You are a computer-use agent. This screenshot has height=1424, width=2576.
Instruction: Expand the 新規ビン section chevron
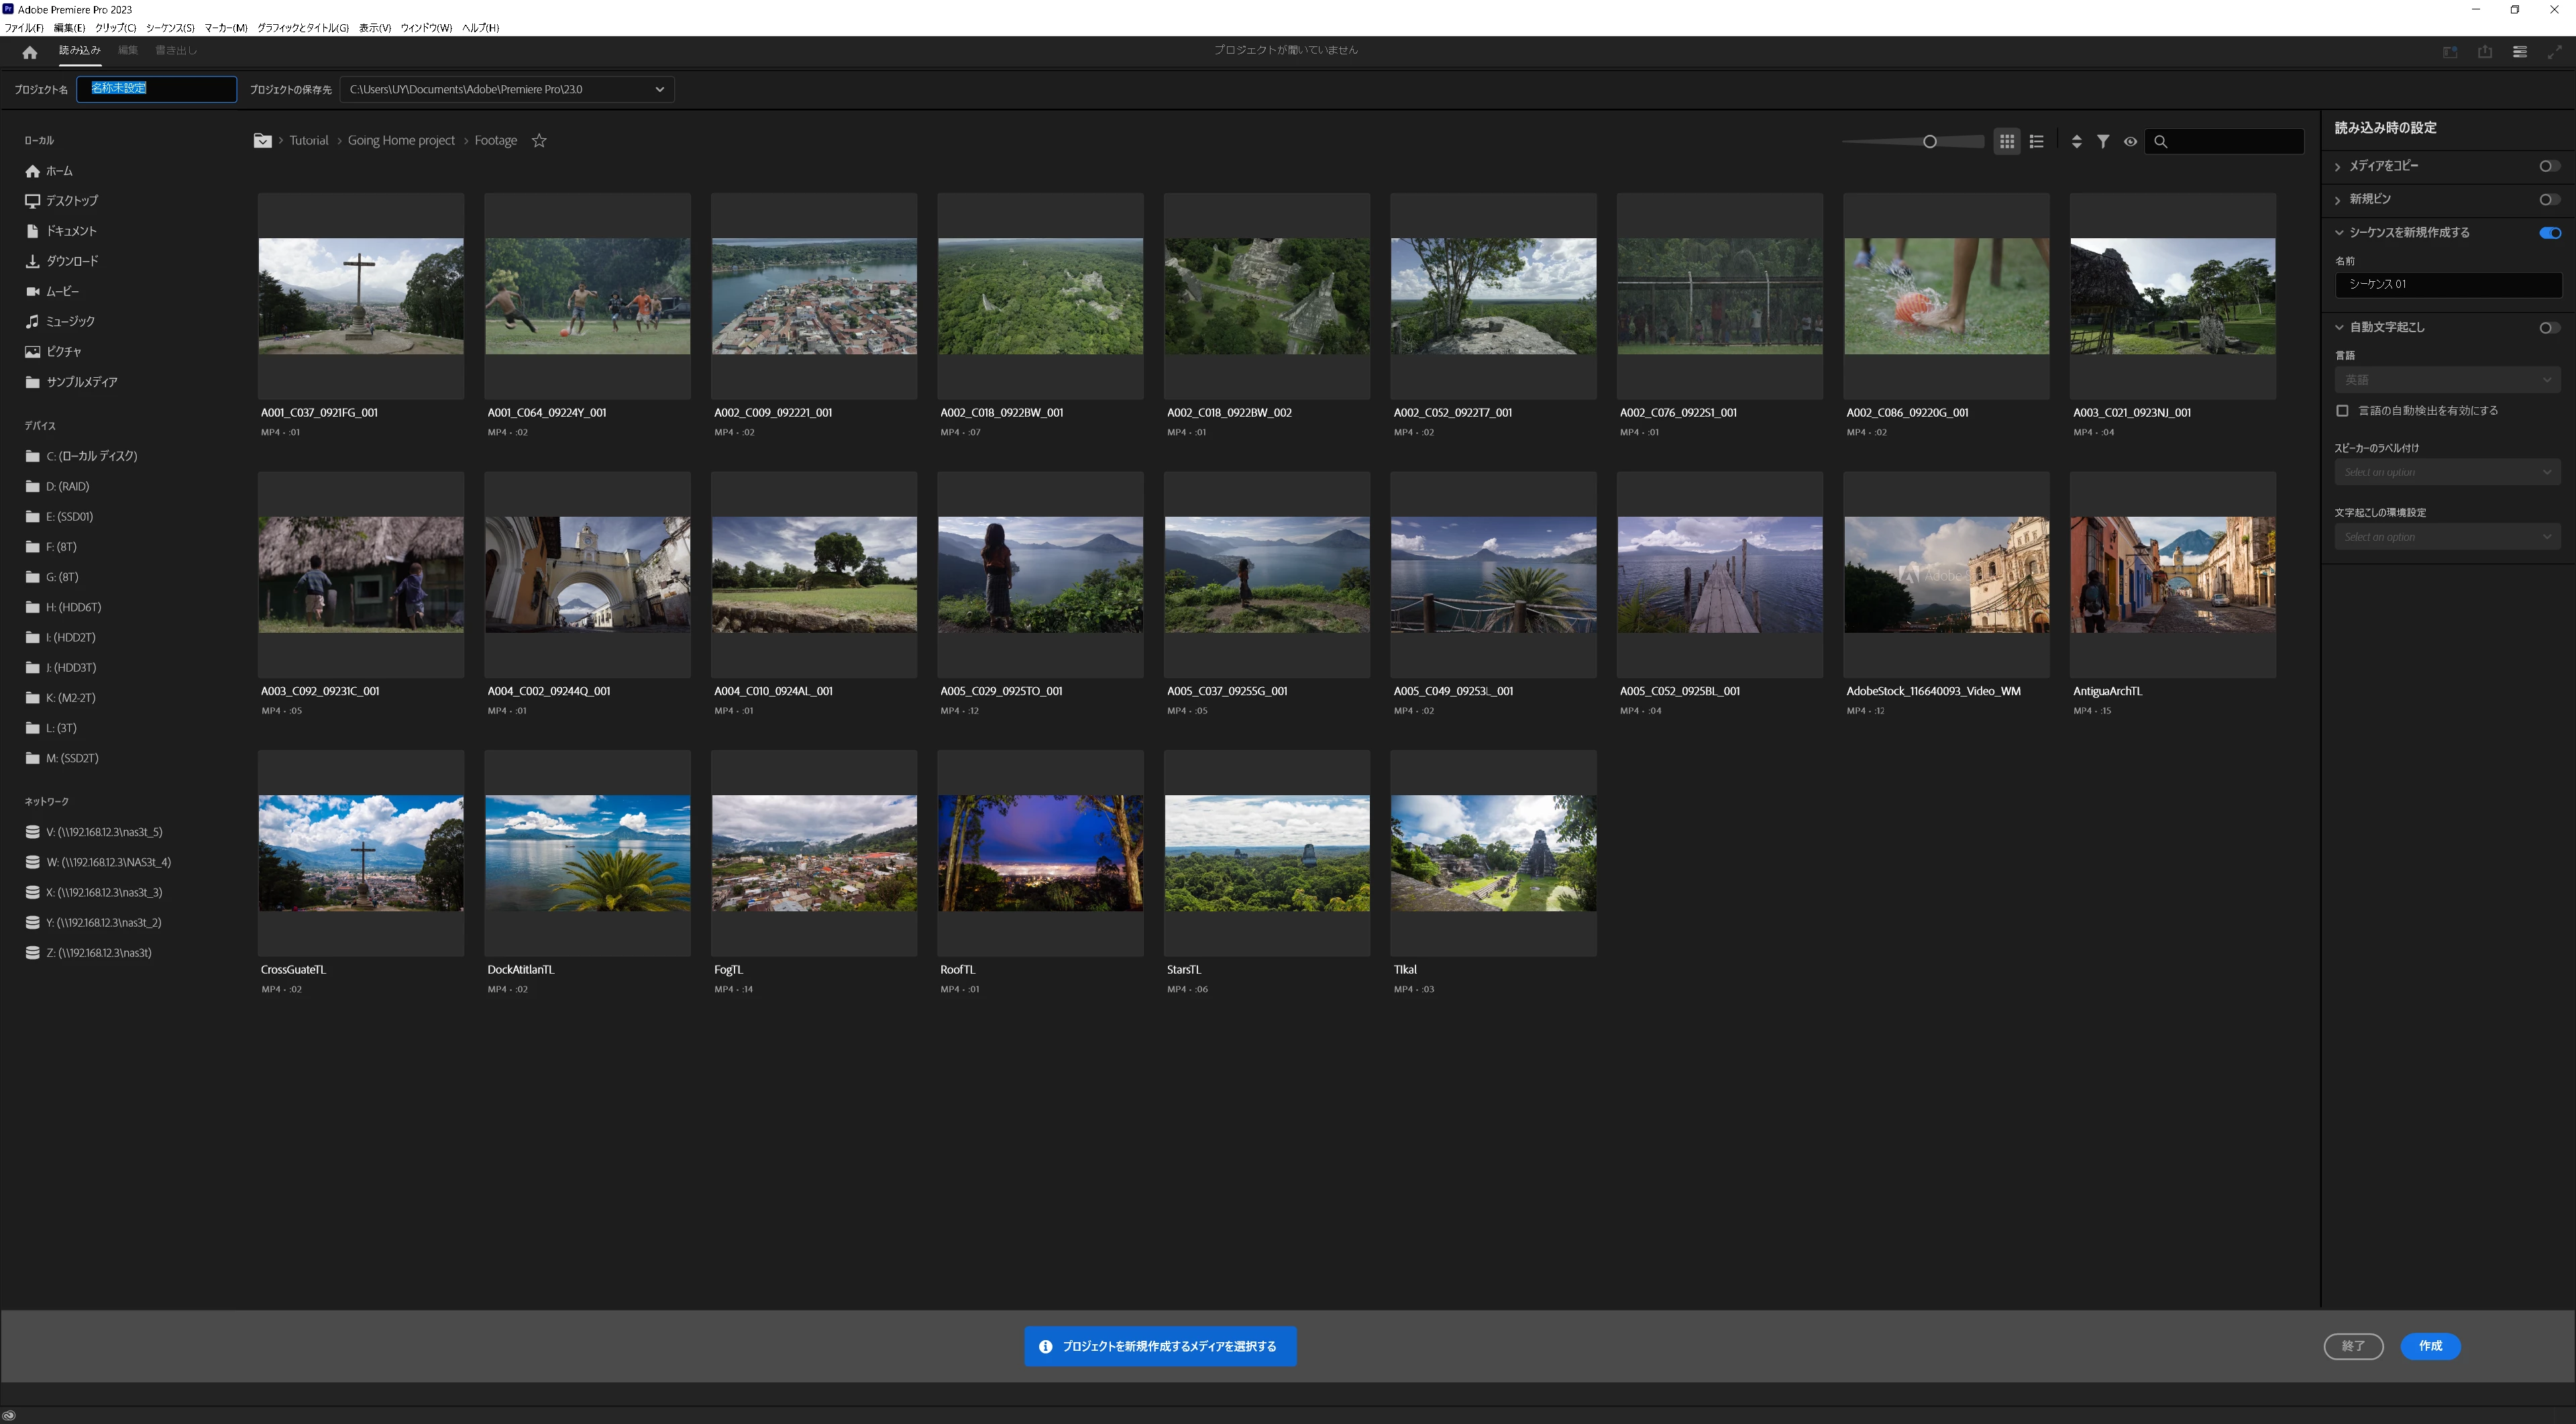[x=2338, y=200]
